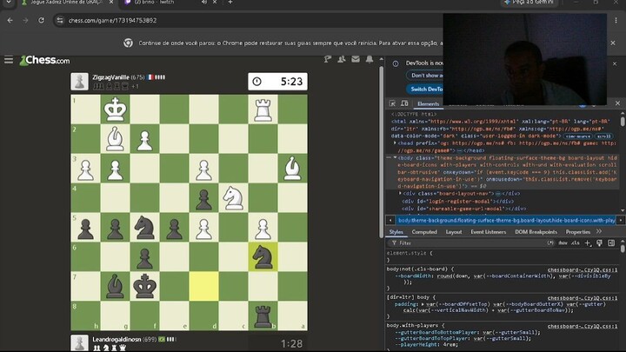This screenshot has width=626, height=352.
Task: Click the browser back arrow
Action: pos(10,20)
